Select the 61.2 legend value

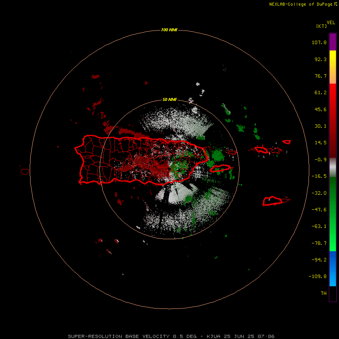[x=321, y=93]
